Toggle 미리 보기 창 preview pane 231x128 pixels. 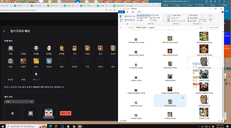[129, 16]
